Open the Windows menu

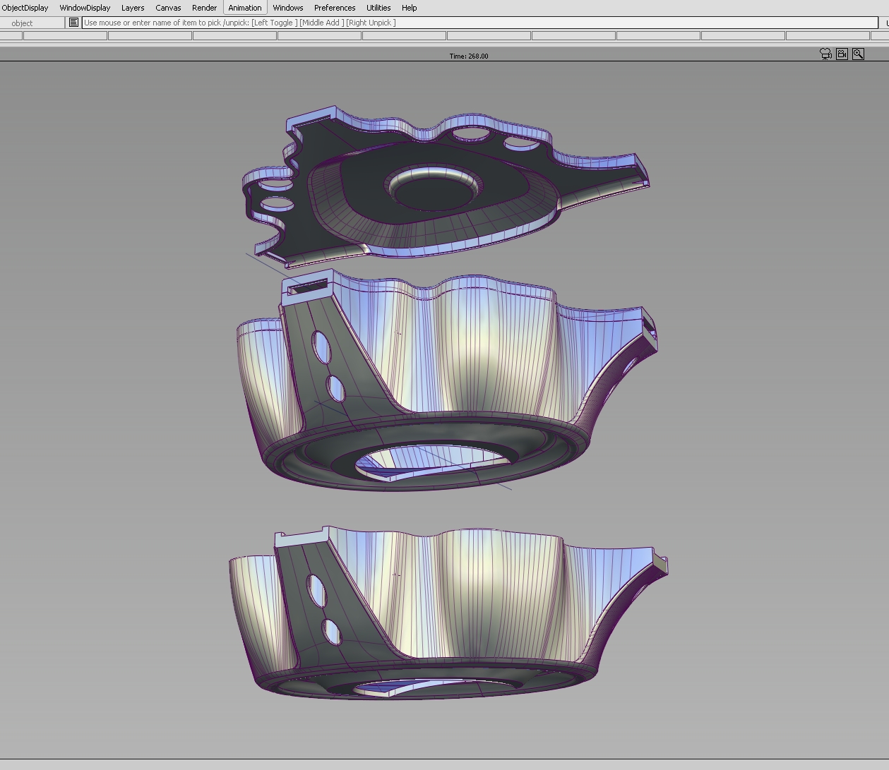click(x=288, y=8)
